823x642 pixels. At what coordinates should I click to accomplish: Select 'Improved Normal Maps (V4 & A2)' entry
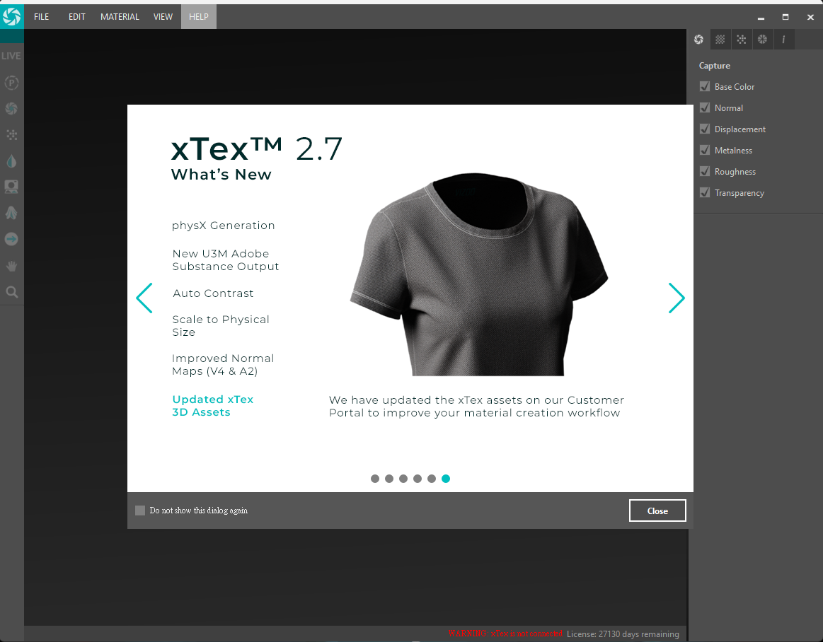tap(223, 365)
